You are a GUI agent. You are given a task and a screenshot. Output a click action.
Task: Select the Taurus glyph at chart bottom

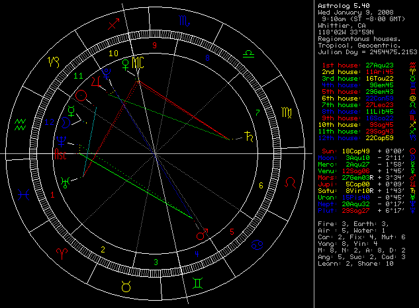tap(124, 286)
